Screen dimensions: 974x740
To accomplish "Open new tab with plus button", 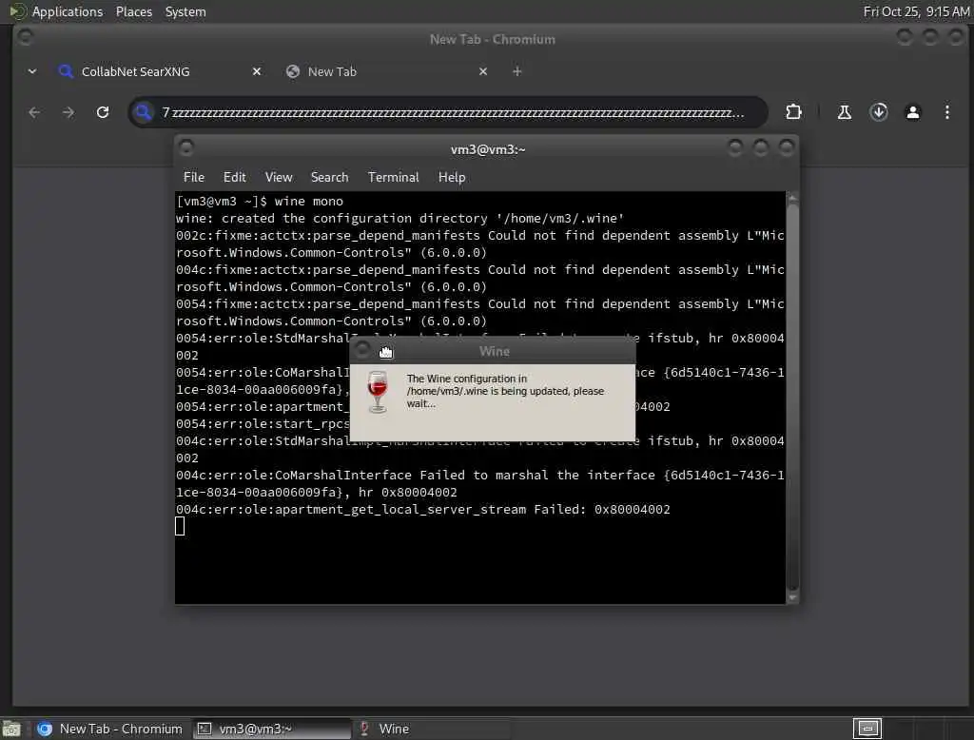I will pos(516,71).
